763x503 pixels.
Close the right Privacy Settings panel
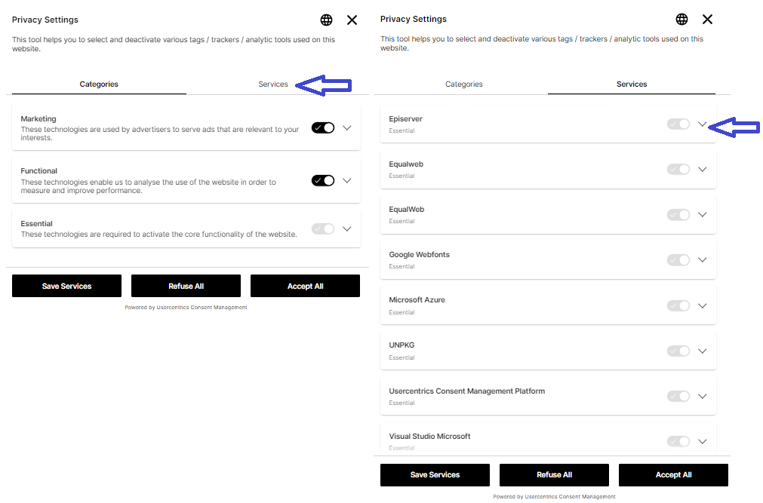point(707,19)
